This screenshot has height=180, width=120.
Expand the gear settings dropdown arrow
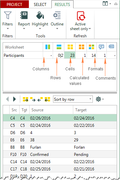[103, 99]
